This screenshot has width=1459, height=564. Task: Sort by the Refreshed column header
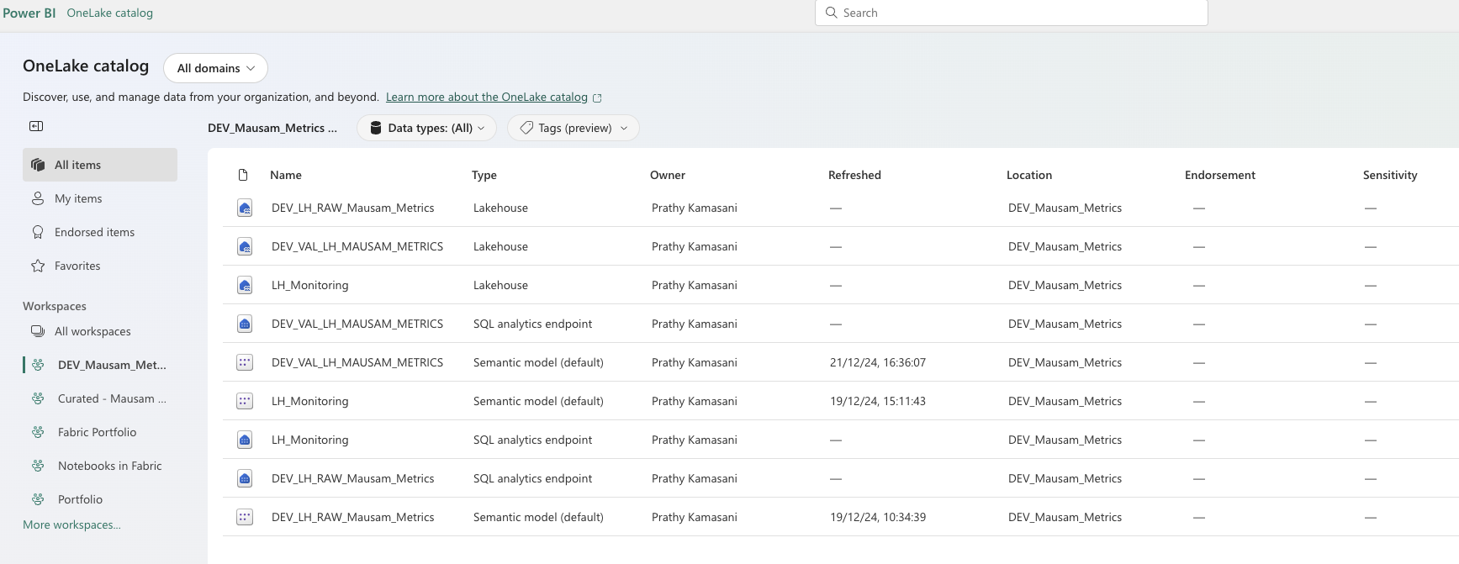pyautogui.click(x=854, y=175)
